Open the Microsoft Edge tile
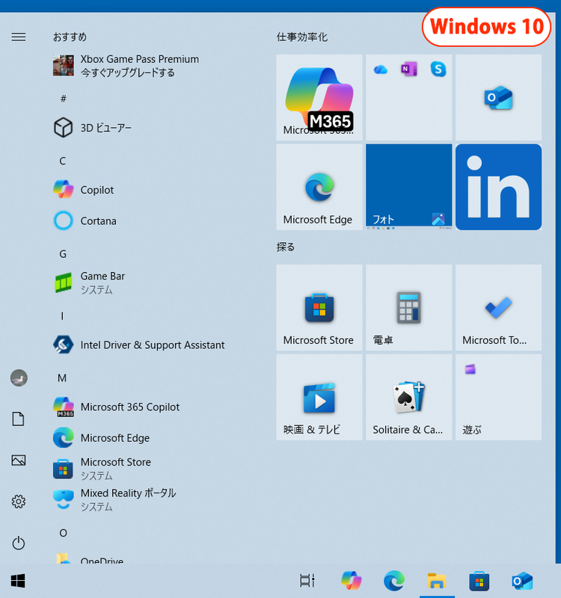 coord(319,187)
